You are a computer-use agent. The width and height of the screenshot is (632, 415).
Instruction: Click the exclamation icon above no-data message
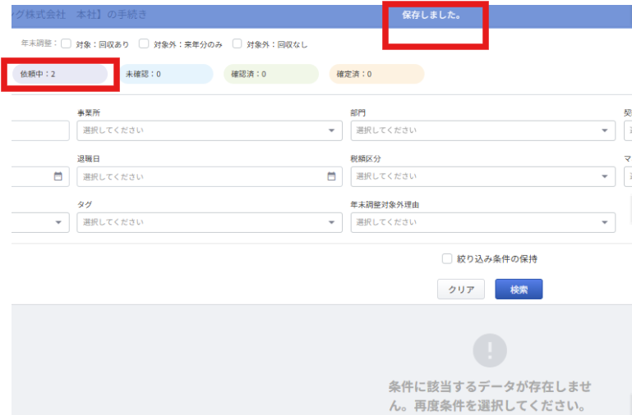coord(490,350)
